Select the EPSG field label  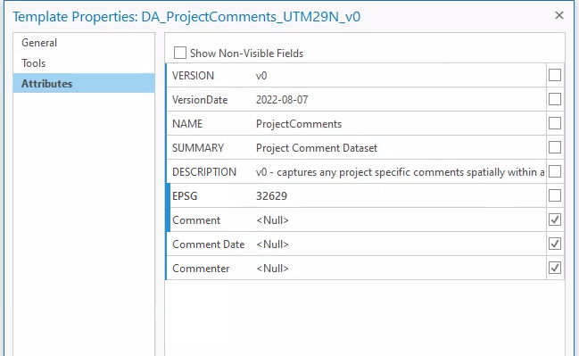click(185, 195)
